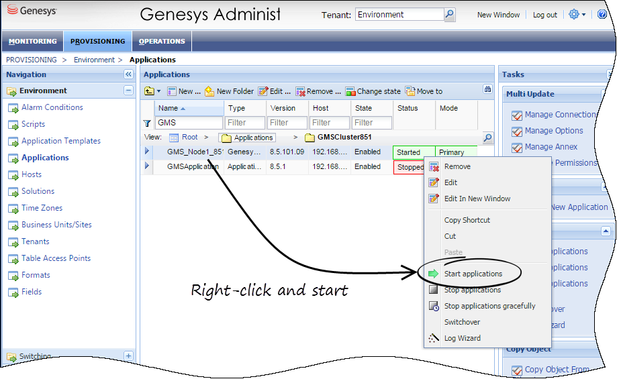Expand the GMSApplication row arrow
This screenshot has height=379, width=617.
tap(147, 166)
